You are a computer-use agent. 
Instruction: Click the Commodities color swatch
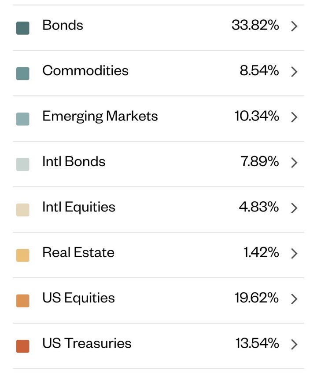click(x=22, y=73)
